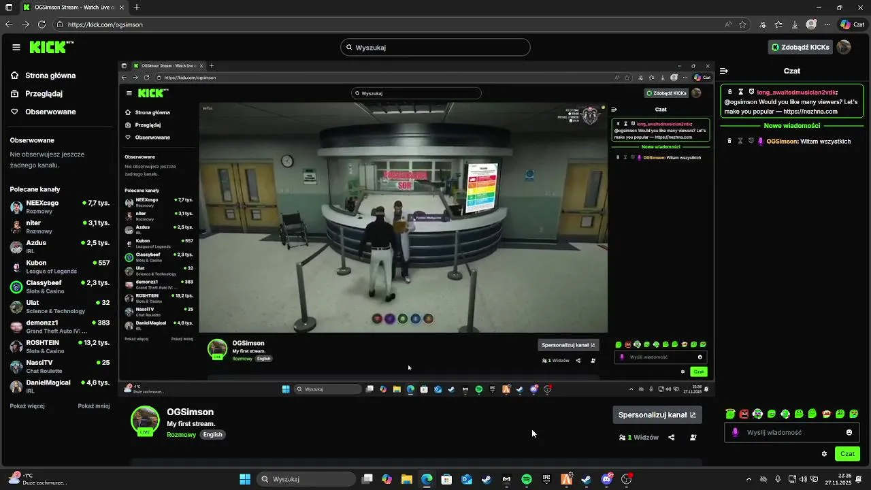The width and height of the screenshot is (871, 490).
Task: Open Obserwowane section
Action: tap(44, 112)
